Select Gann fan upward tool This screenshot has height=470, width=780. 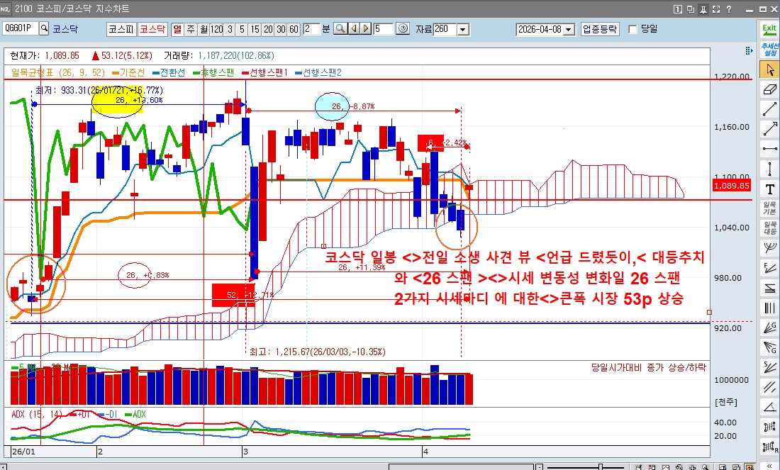(769, 328)
